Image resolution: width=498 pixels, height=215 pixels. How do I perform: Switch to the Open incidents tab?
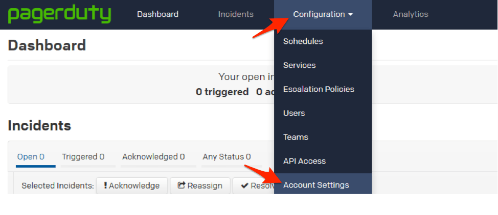(31, 157)
